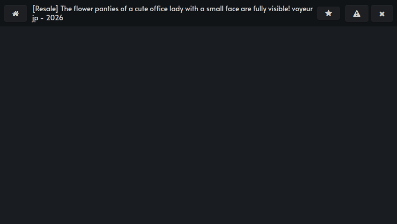Close the viewer with the X button

382,14
